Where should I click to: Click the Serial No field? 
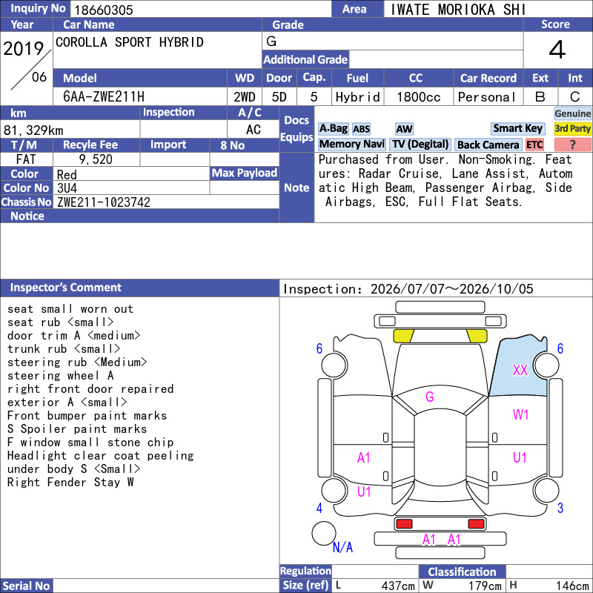coord(166,586)
